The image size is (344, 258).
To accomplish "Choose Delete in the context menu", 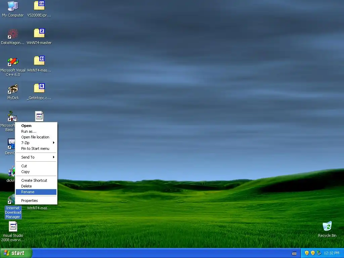I will point(36,186).
